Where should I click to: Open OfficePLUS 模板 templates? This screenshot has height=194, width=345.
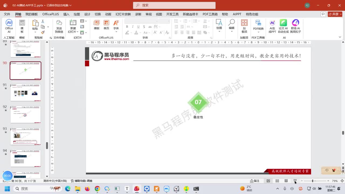tap(96, 25)
